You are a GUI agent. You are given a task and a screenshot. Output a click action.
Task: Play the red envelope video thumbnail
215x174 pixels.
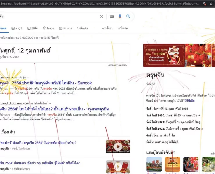click(x=118, y=167)
